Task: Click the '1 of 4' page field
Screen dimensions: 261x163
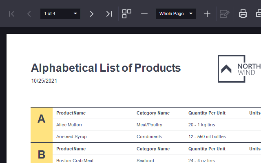Action: 55,14
